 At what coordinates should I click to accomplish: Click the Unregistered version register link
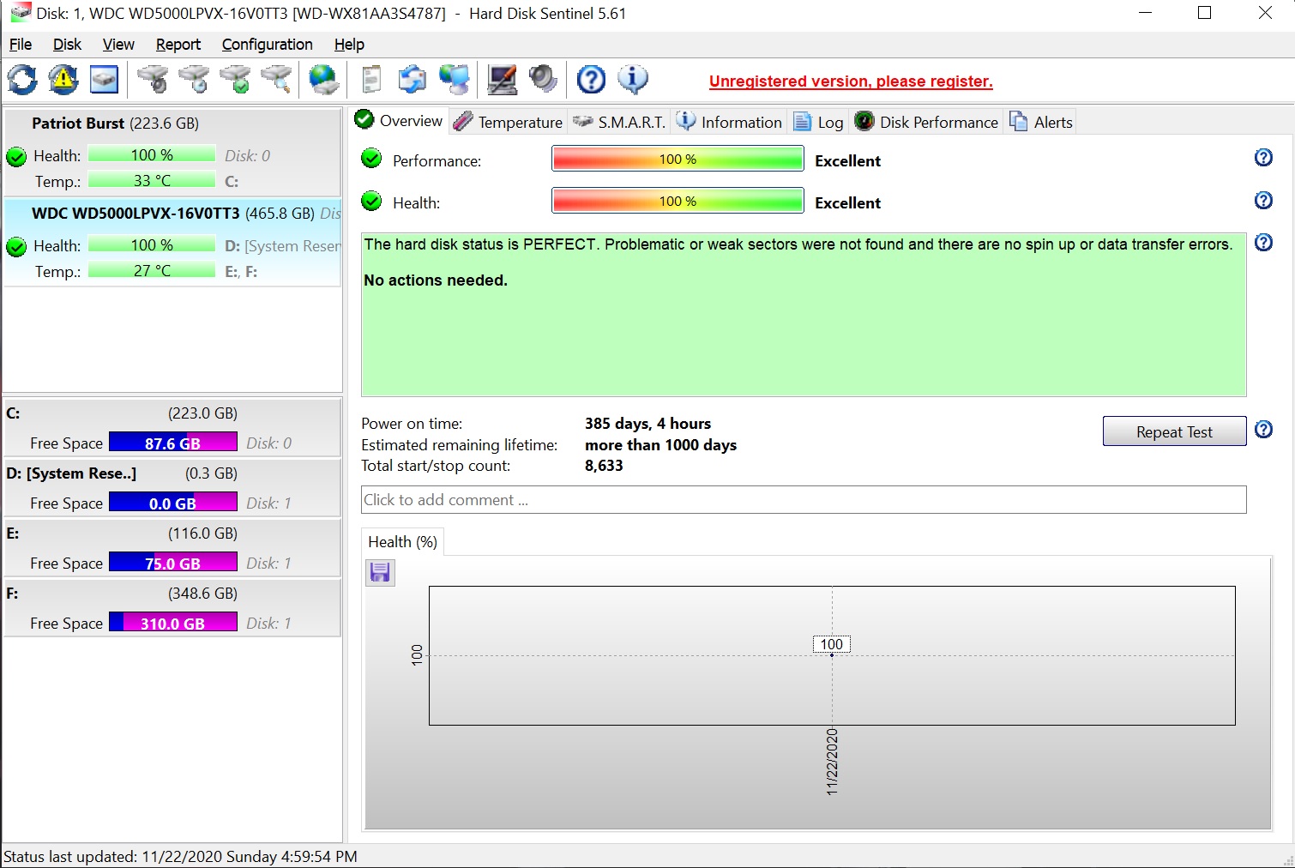pyautogui.click(x=850, y=81)
